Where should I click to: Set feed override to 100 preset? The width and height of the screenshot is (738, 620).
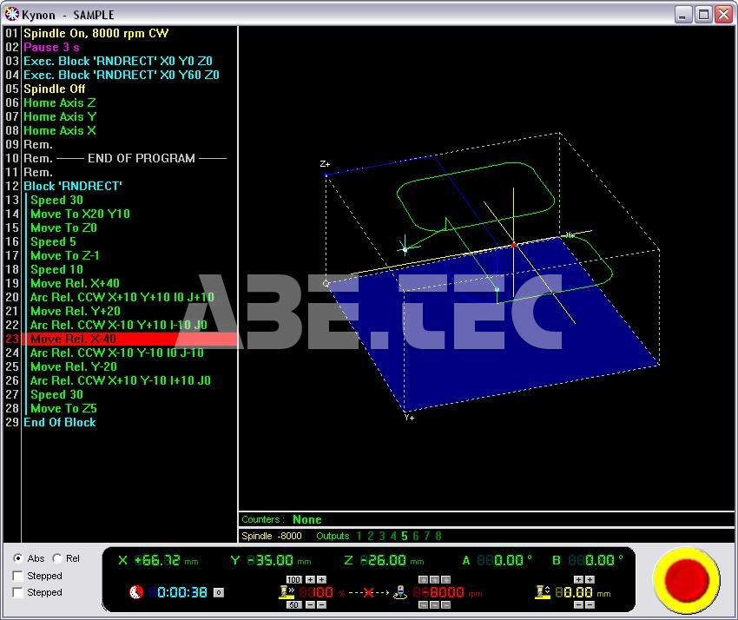click(x=293, y=579)
